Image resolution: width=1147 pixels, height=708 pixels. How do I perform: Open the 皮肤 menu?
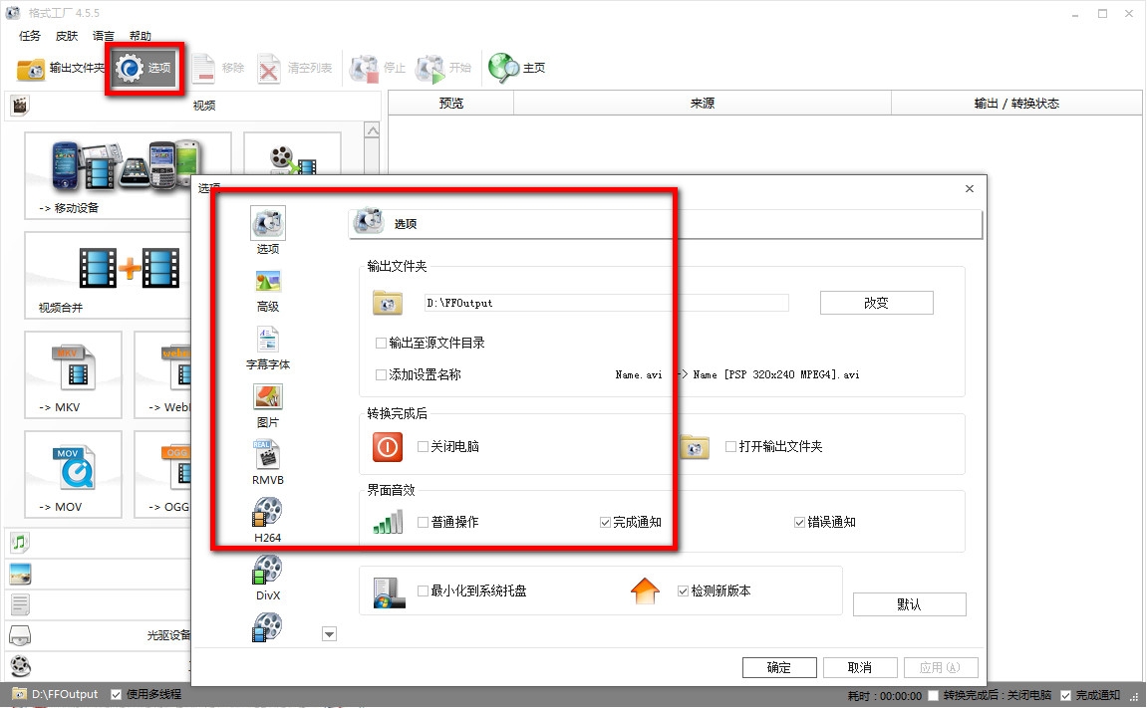click(67, 36)
